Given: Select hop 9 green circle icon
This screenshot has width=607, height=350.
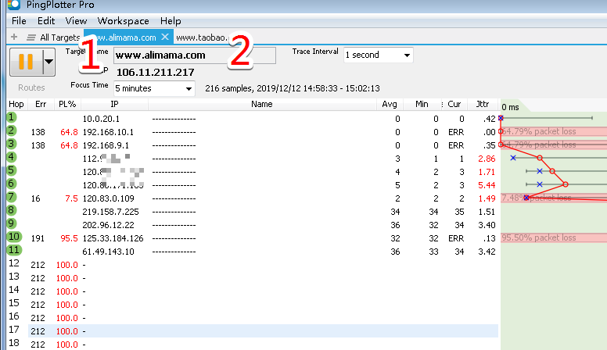Looking at the screenshot, I should (x=12, y=223).
